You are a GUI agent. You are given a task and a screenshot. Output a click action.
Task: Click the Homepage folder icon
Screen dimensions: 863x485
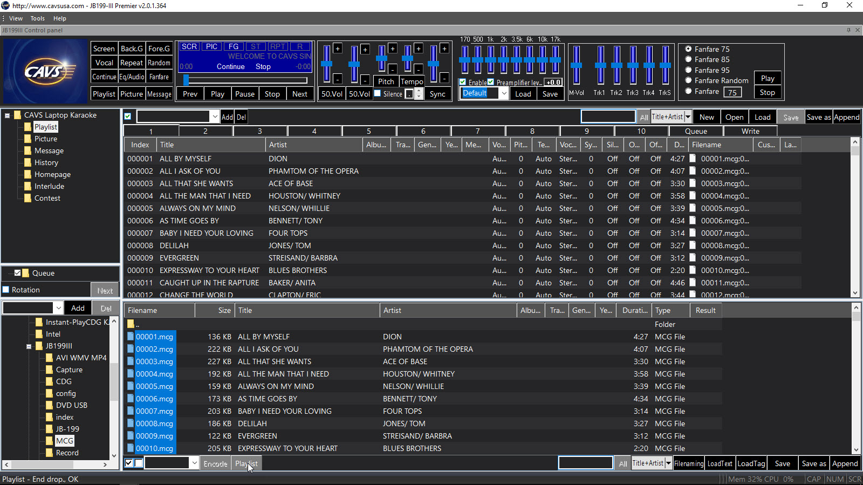[28, 174]
